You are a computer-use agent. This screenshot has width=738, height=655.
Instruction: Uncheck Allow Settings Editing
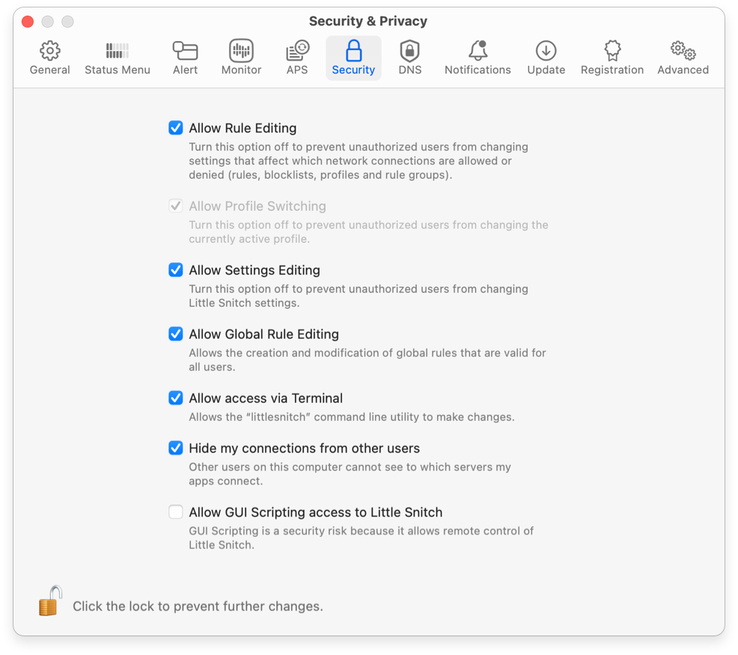coord(176,270)
